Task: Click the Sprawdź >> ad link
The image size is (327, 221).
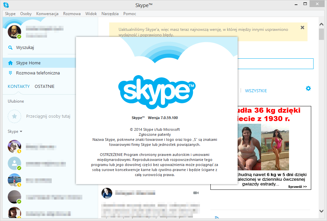Action: pos(297,187)
